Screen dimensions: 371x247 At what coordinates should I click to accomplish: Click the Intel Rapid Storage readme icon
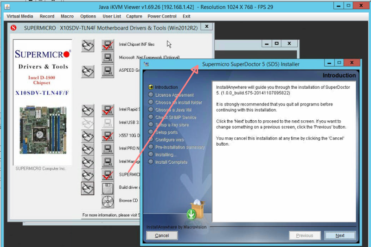(88, 111)
